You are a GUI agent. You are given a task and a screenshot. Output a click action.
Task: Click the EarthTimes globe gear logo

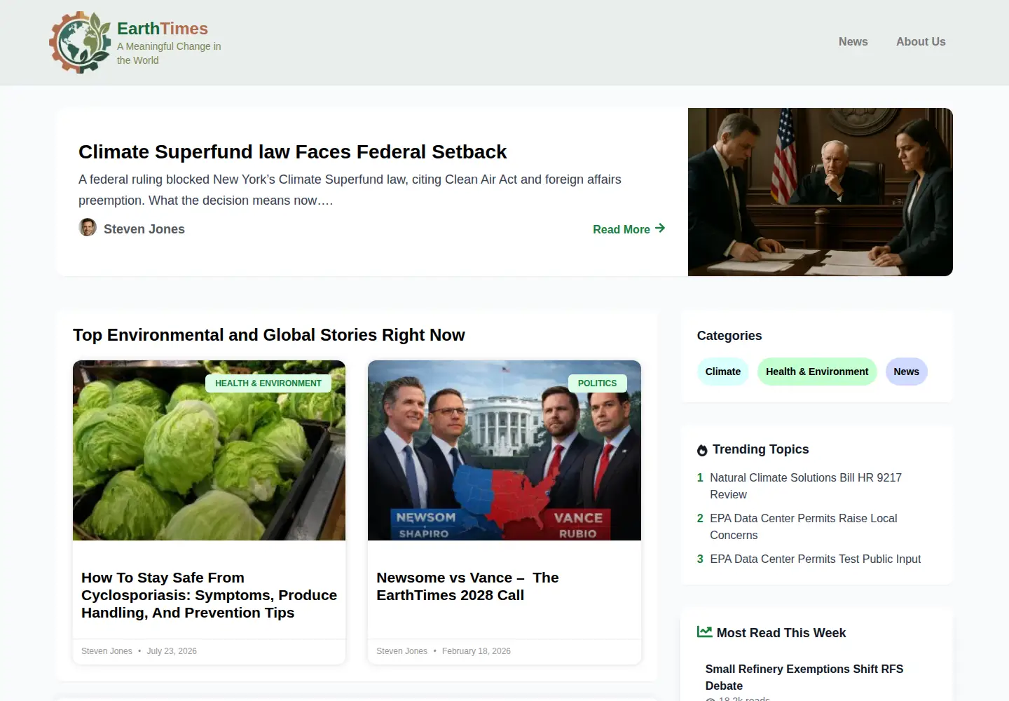coord(80,43)
